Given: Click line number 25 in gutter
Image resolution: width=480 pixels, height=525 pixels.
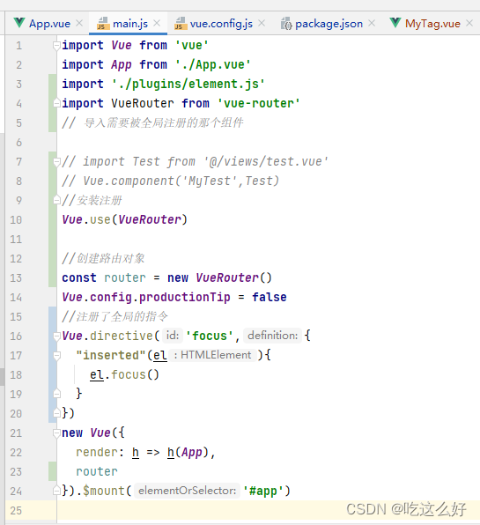Looking at the screenshot, I should [16, 510].
